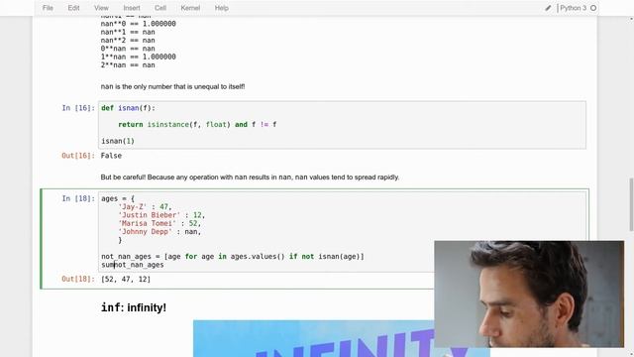
Task: Click the 'nan**0 == 1.000000' output line
Action: [x=139, y=24]
